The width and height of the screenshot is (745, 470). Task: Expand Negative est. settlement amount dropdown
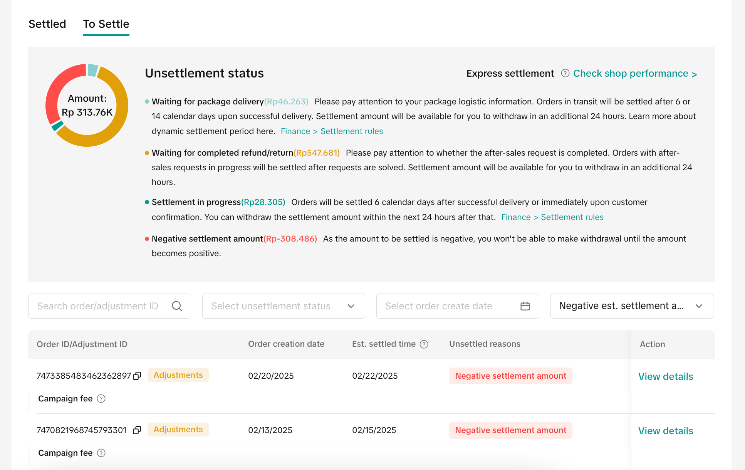[631, 306]
